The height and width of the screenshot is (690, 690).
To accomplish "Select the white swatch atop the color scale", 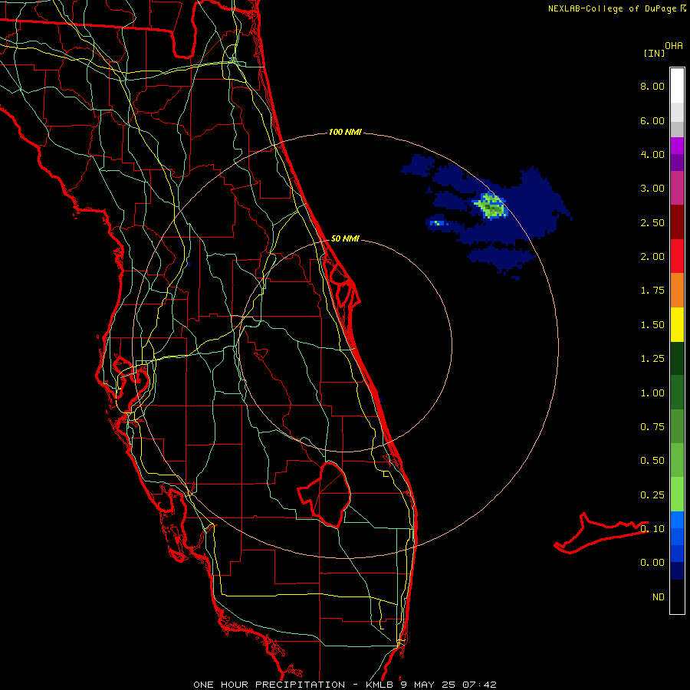I will pyautogui.click(x=677, y=86).
